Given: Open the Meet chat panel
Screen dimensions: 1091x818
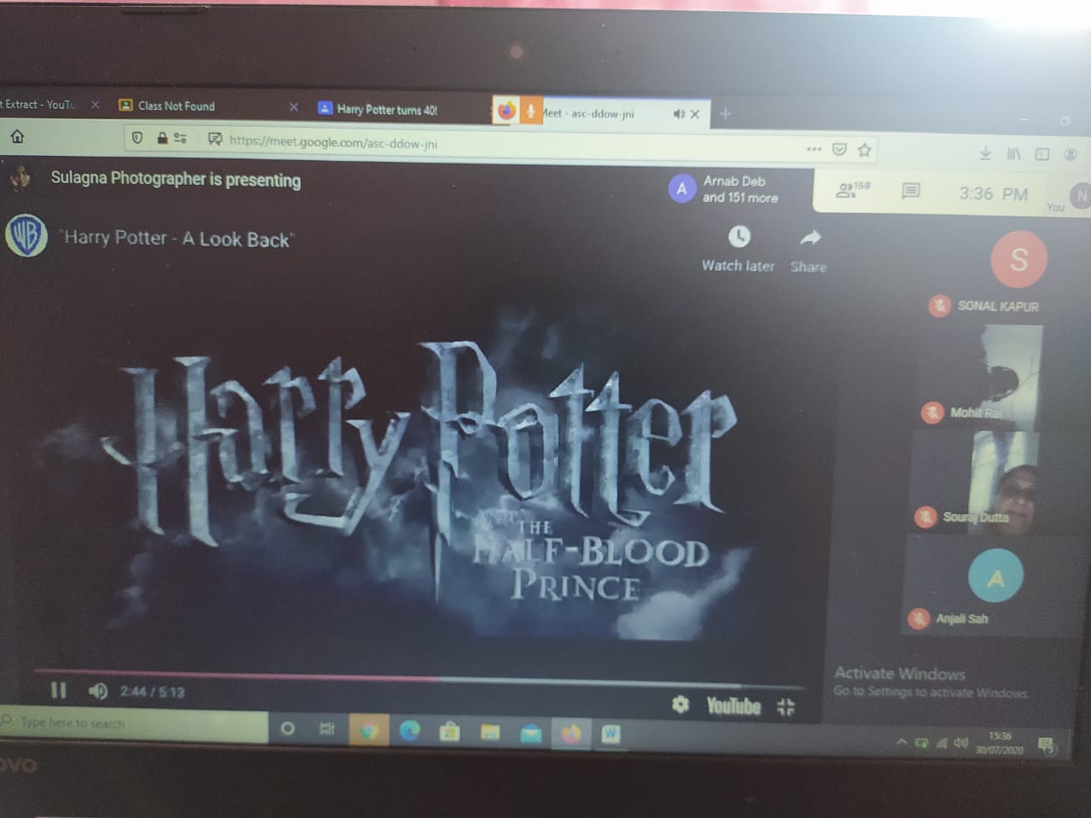Looking at the screenshot, I should [910, 191].
